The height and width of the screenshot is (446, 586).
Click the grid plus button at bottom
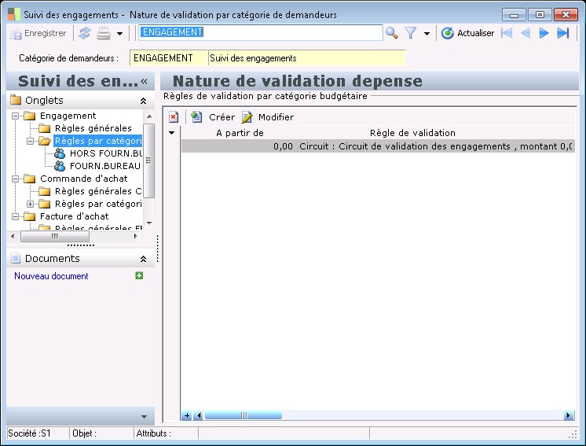(x=187, y=415)
